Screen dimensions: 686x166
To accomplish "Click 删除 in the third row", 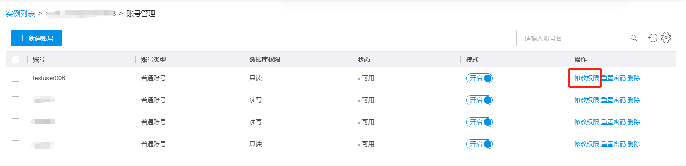I will click(x=633, y=122).
